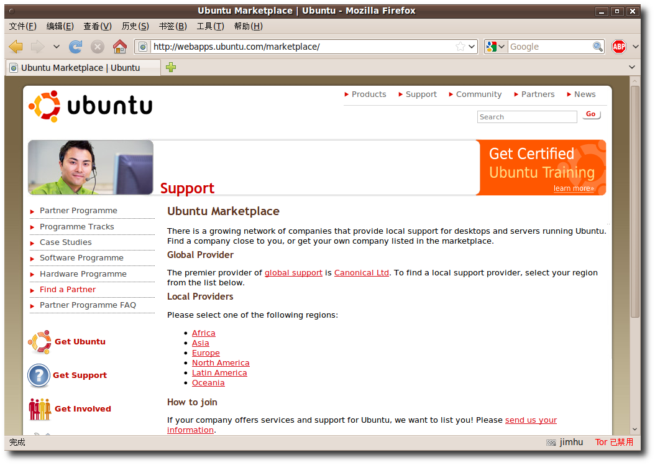Screen dimensions: 655x465
Task: Click the Ubuntu logo in page header
Action: pos(90,106)
